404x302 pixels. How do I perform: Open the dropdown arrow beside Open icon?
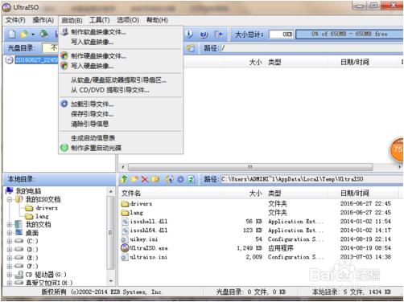[33, 35]
